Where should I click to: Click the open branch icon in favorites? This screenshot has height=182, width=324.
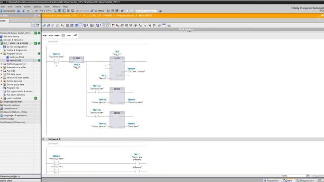pos(69,35)
